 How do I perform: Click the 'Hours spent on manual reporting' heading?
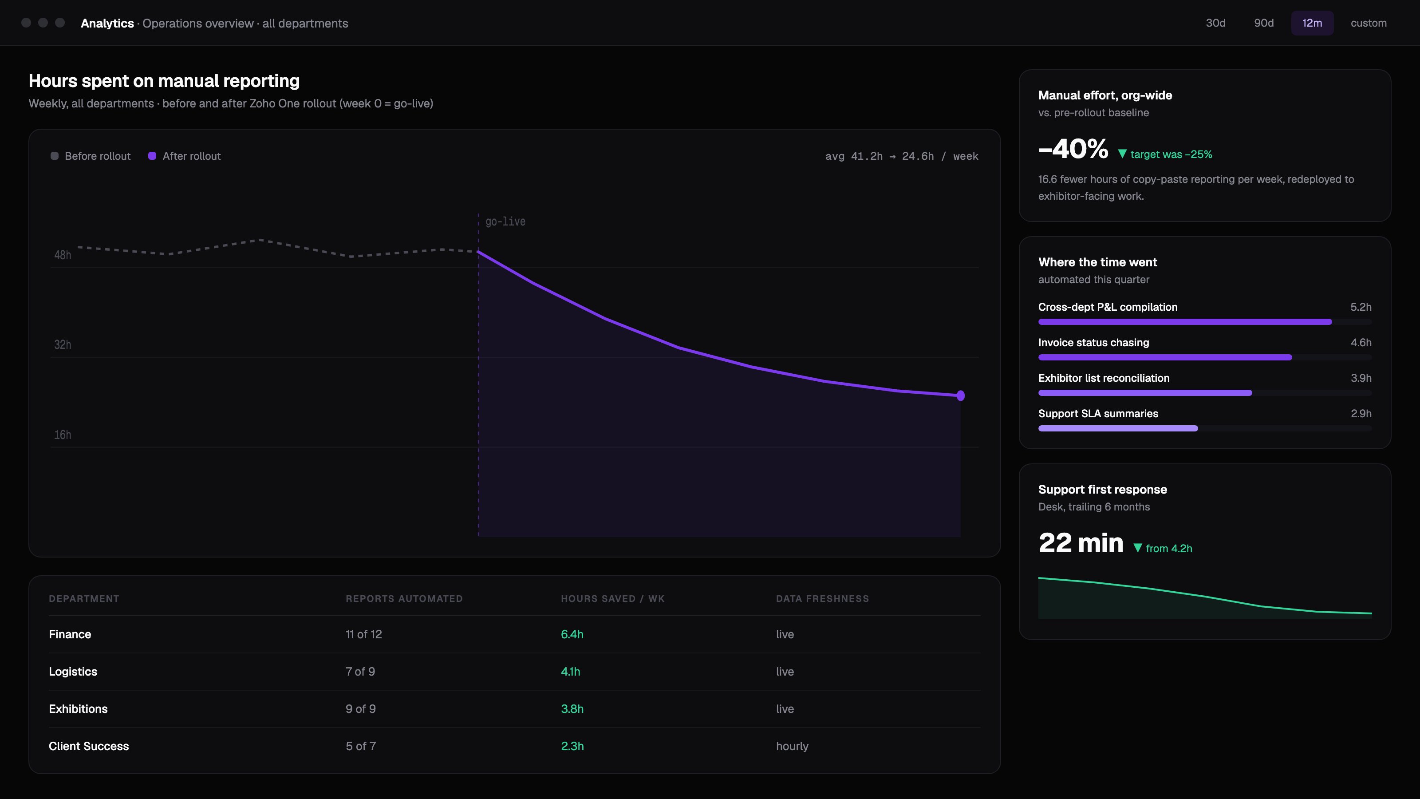tap(164, 81)
